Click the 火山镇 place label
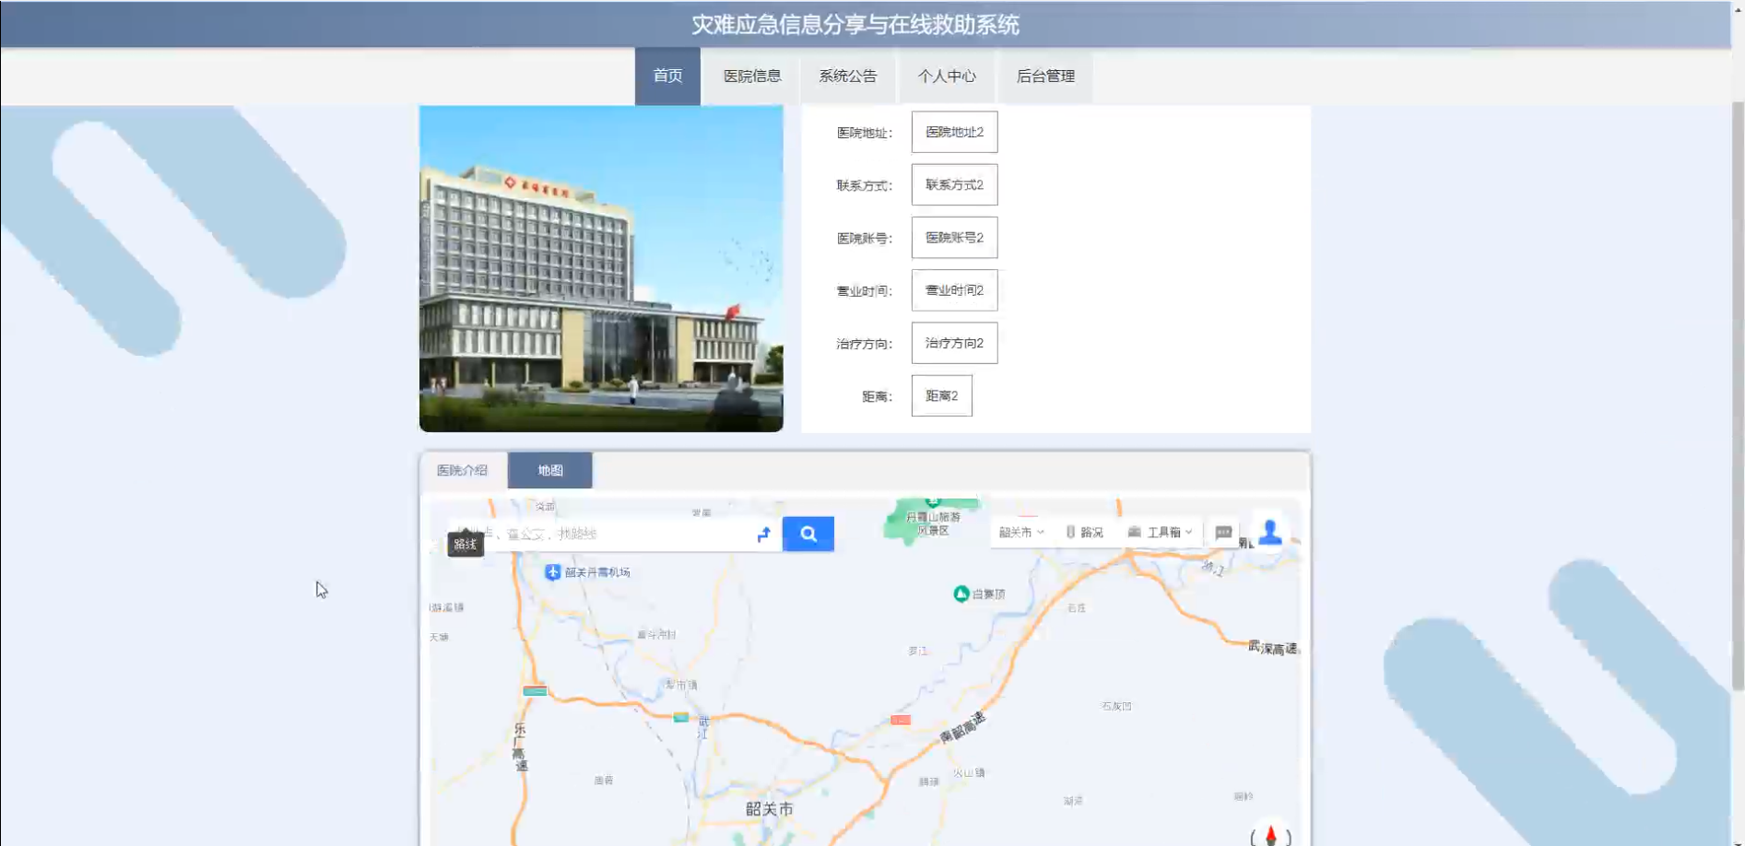Screen dimensions: 1745x846 point(969,772)
